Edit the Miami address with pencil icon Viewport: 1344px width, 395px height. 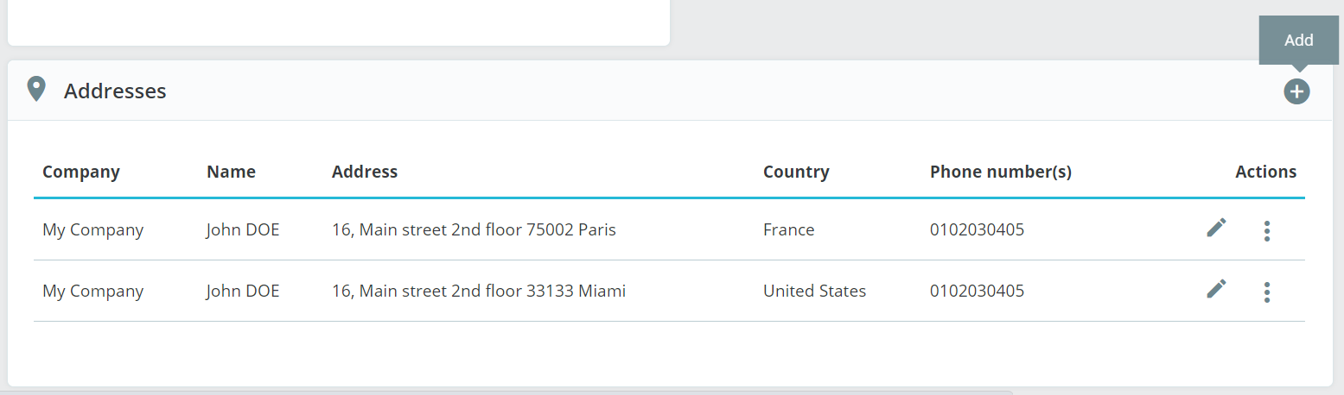pyautogui.click(x=1216, y=289)
